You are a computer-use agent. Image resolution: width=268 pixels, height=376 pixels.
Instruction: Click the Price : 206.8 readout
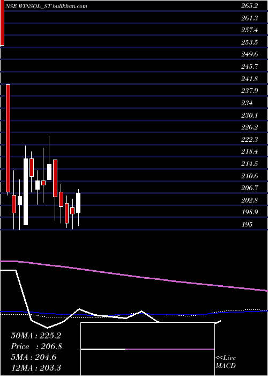click(36, 346)
